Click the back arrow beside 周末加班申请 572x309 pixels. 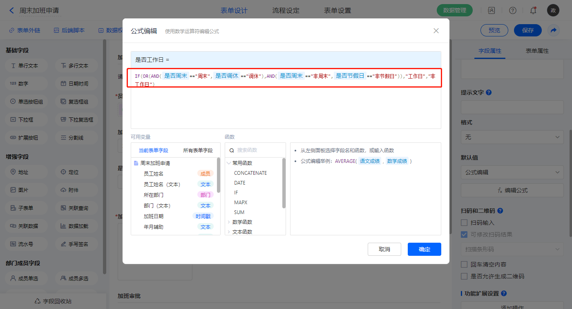(x=11, y=10)
